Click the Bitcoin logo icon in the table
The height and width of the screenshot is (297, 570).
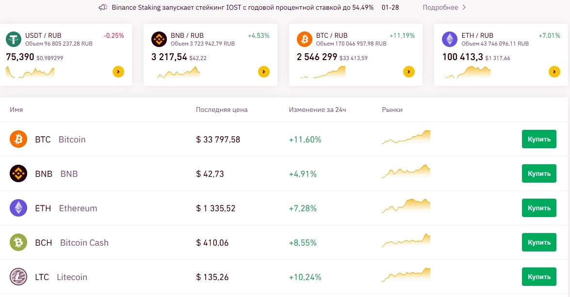(18, 140)
